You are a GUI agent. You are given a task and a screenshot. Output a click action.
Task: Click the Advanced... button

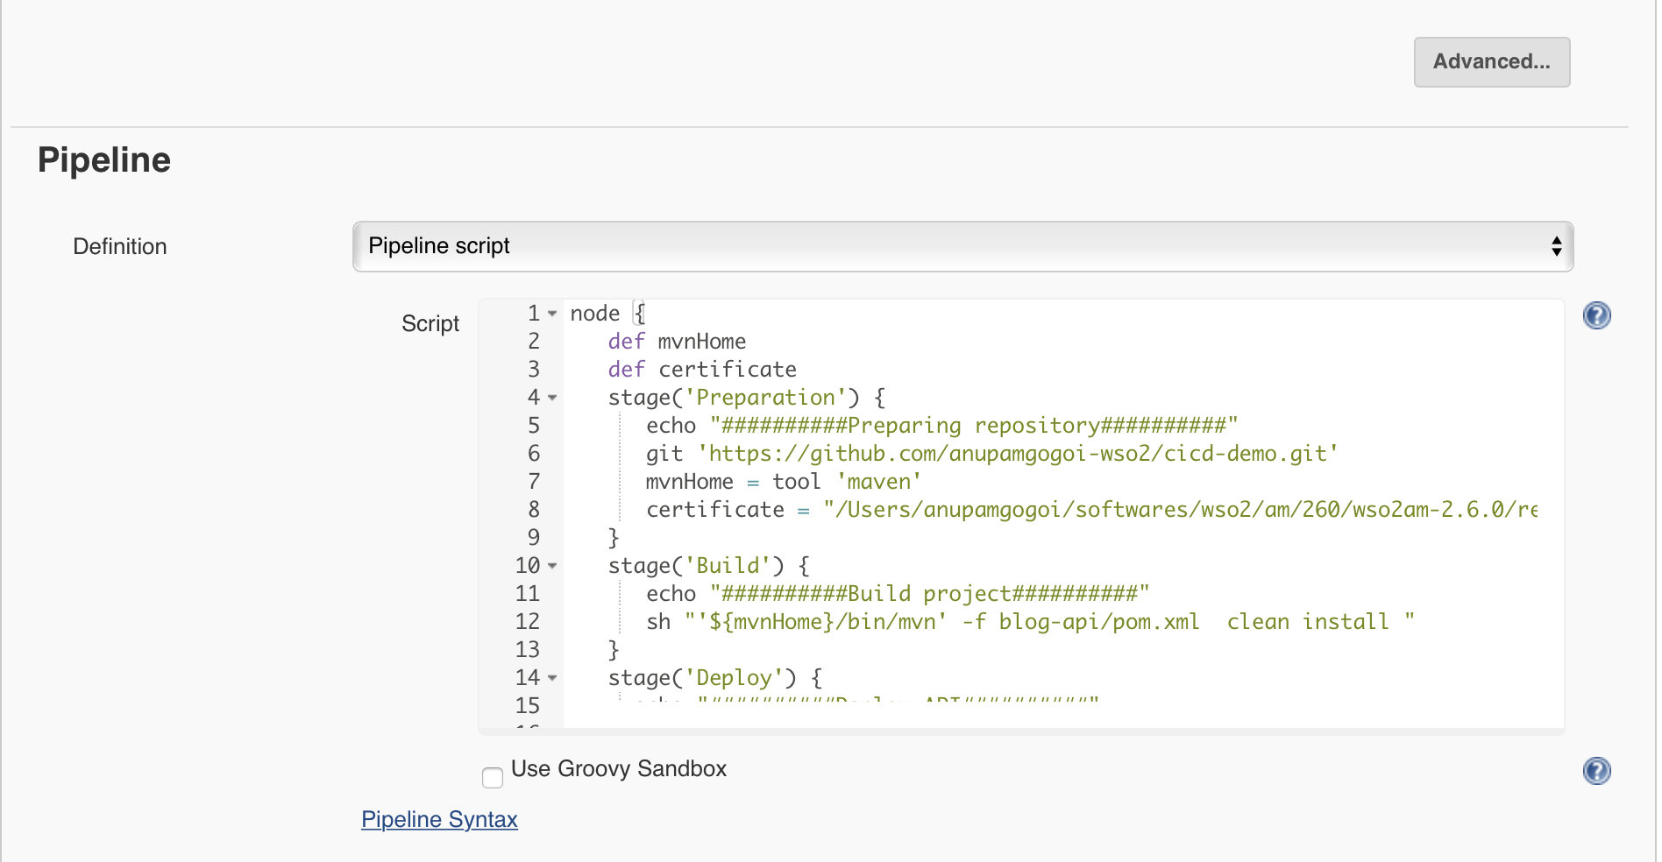[1491, 62]
